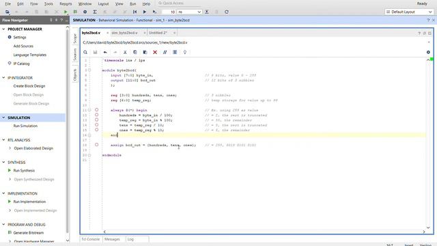Viewport: 437px width, 246px height.
Task: Toggle line comments with the // icon
Action: click(x=165, y=52)
